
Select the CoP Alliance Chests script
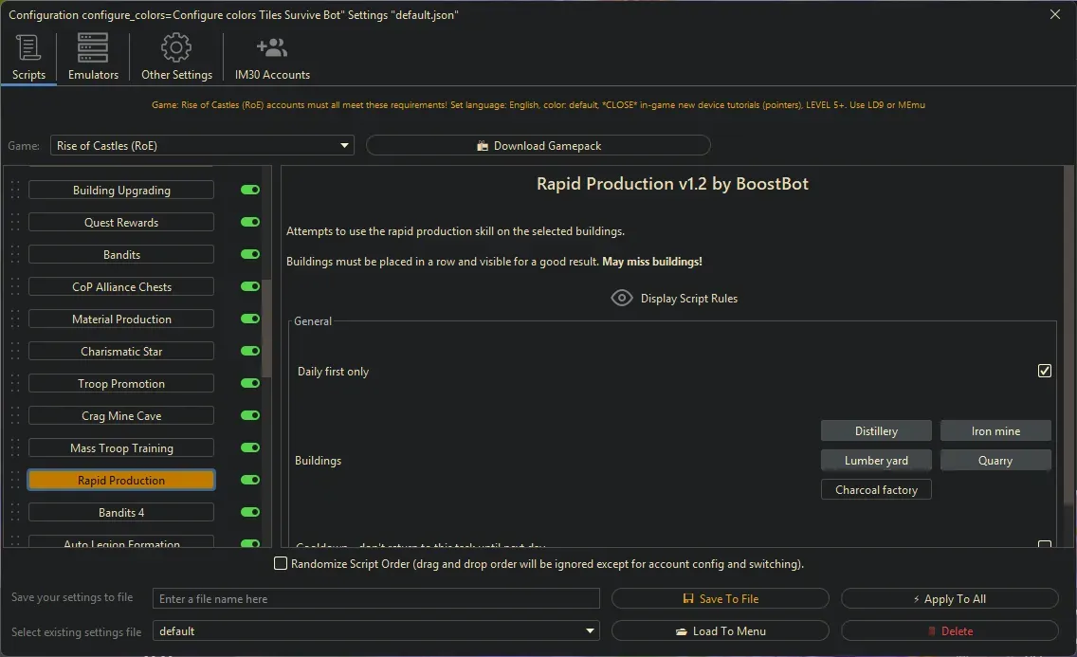(x=121, y=287)
